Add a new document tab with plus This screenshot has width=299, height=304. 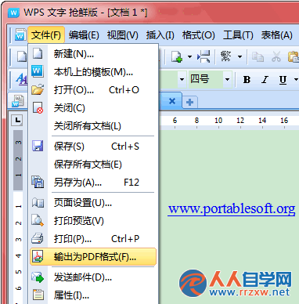pos(189,102)
